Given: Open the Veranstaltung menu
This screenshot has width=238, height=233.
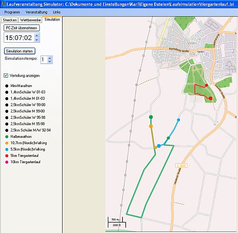Looking at the screenshot, I should click(x=36, y=12).
